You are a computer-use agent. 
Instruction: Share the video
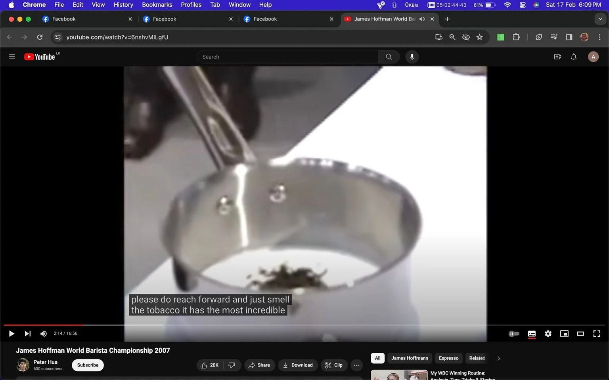259,365
